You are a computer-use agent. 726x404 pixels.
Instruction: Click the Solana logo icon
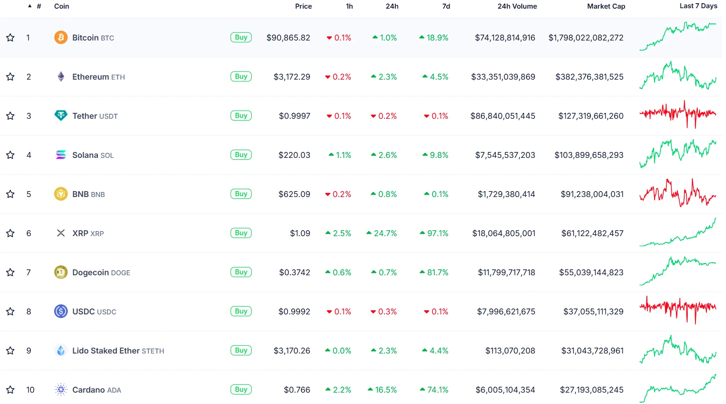point(61,155)
